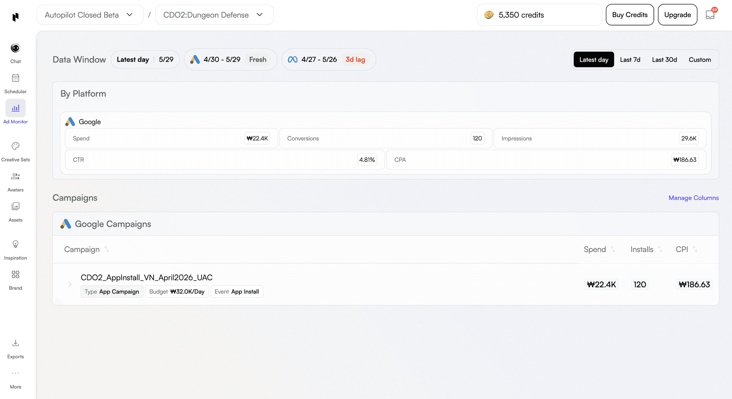Open Creative Sets palette icon
The height and width of the screenshot is (399, 732).
[15, 146]
